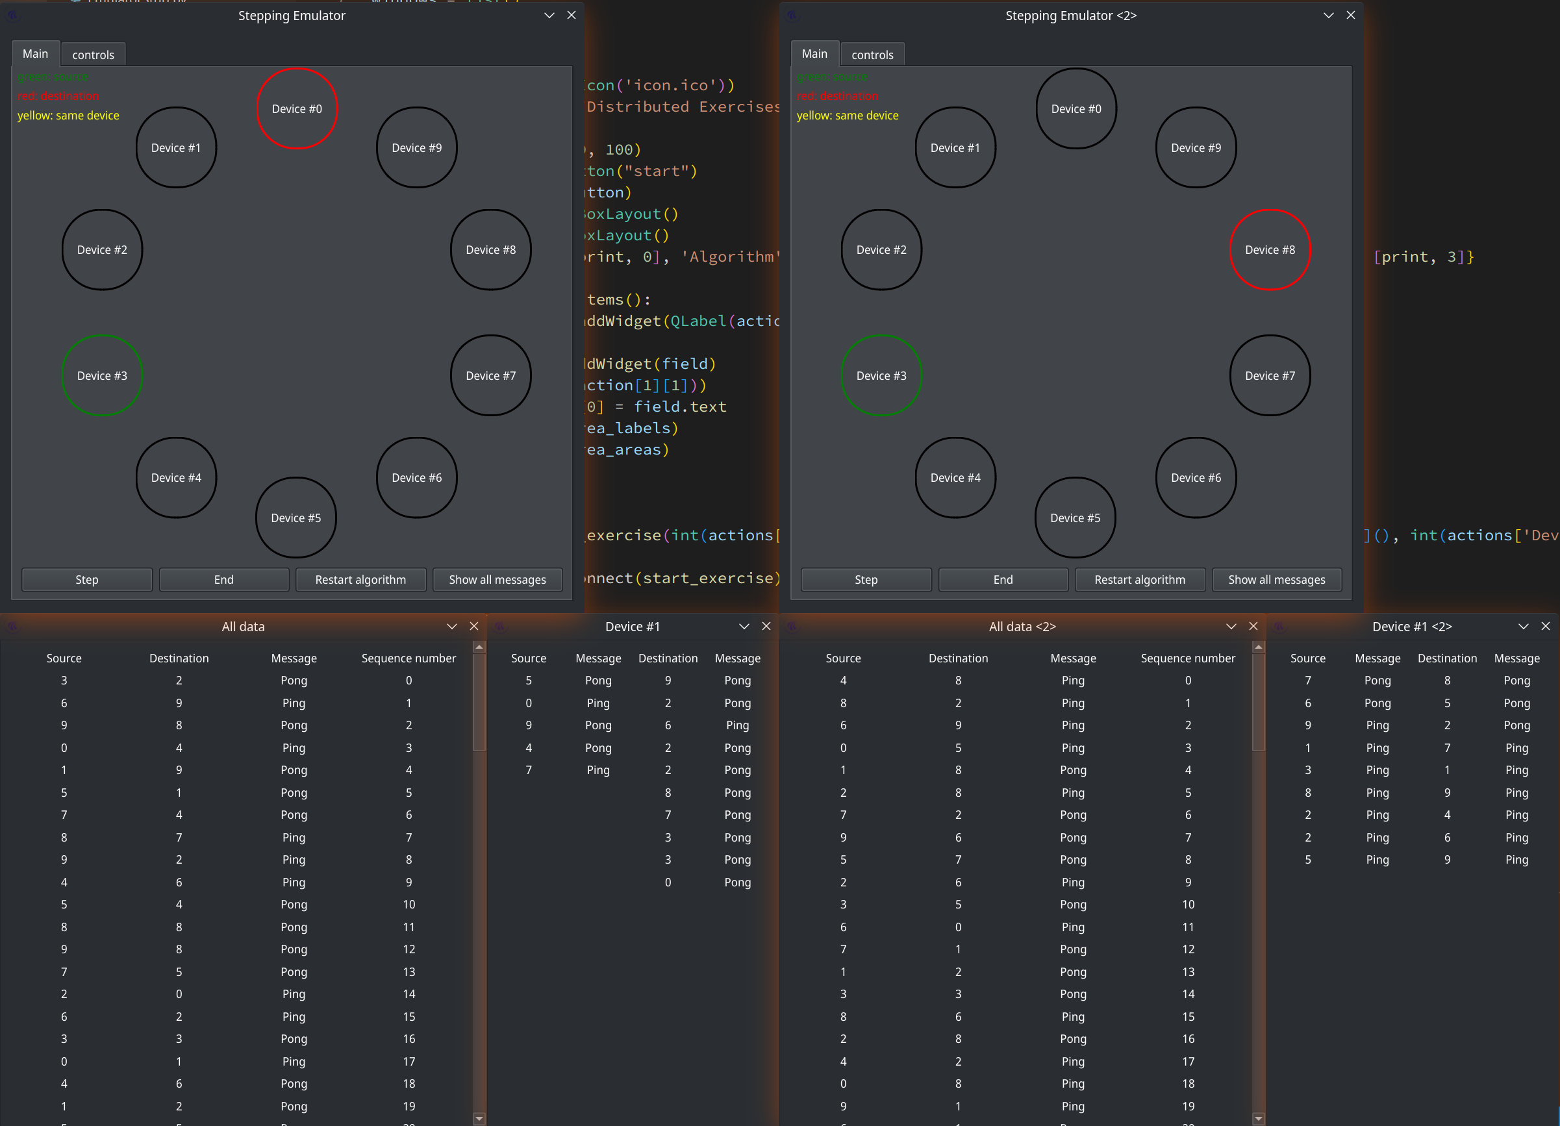
Task: Open window menu chevron of Stepping Emulator
Action: point(549,15)
